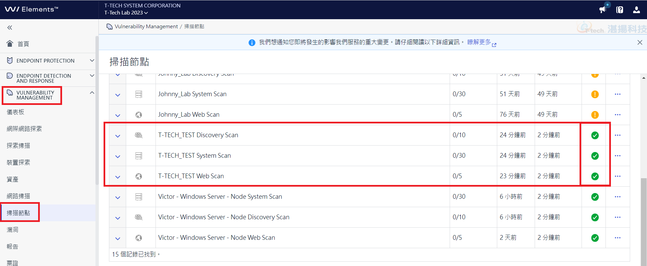647x266 pixels.
Task: Click the home icon beside 首頁
Action: (10, 43)
